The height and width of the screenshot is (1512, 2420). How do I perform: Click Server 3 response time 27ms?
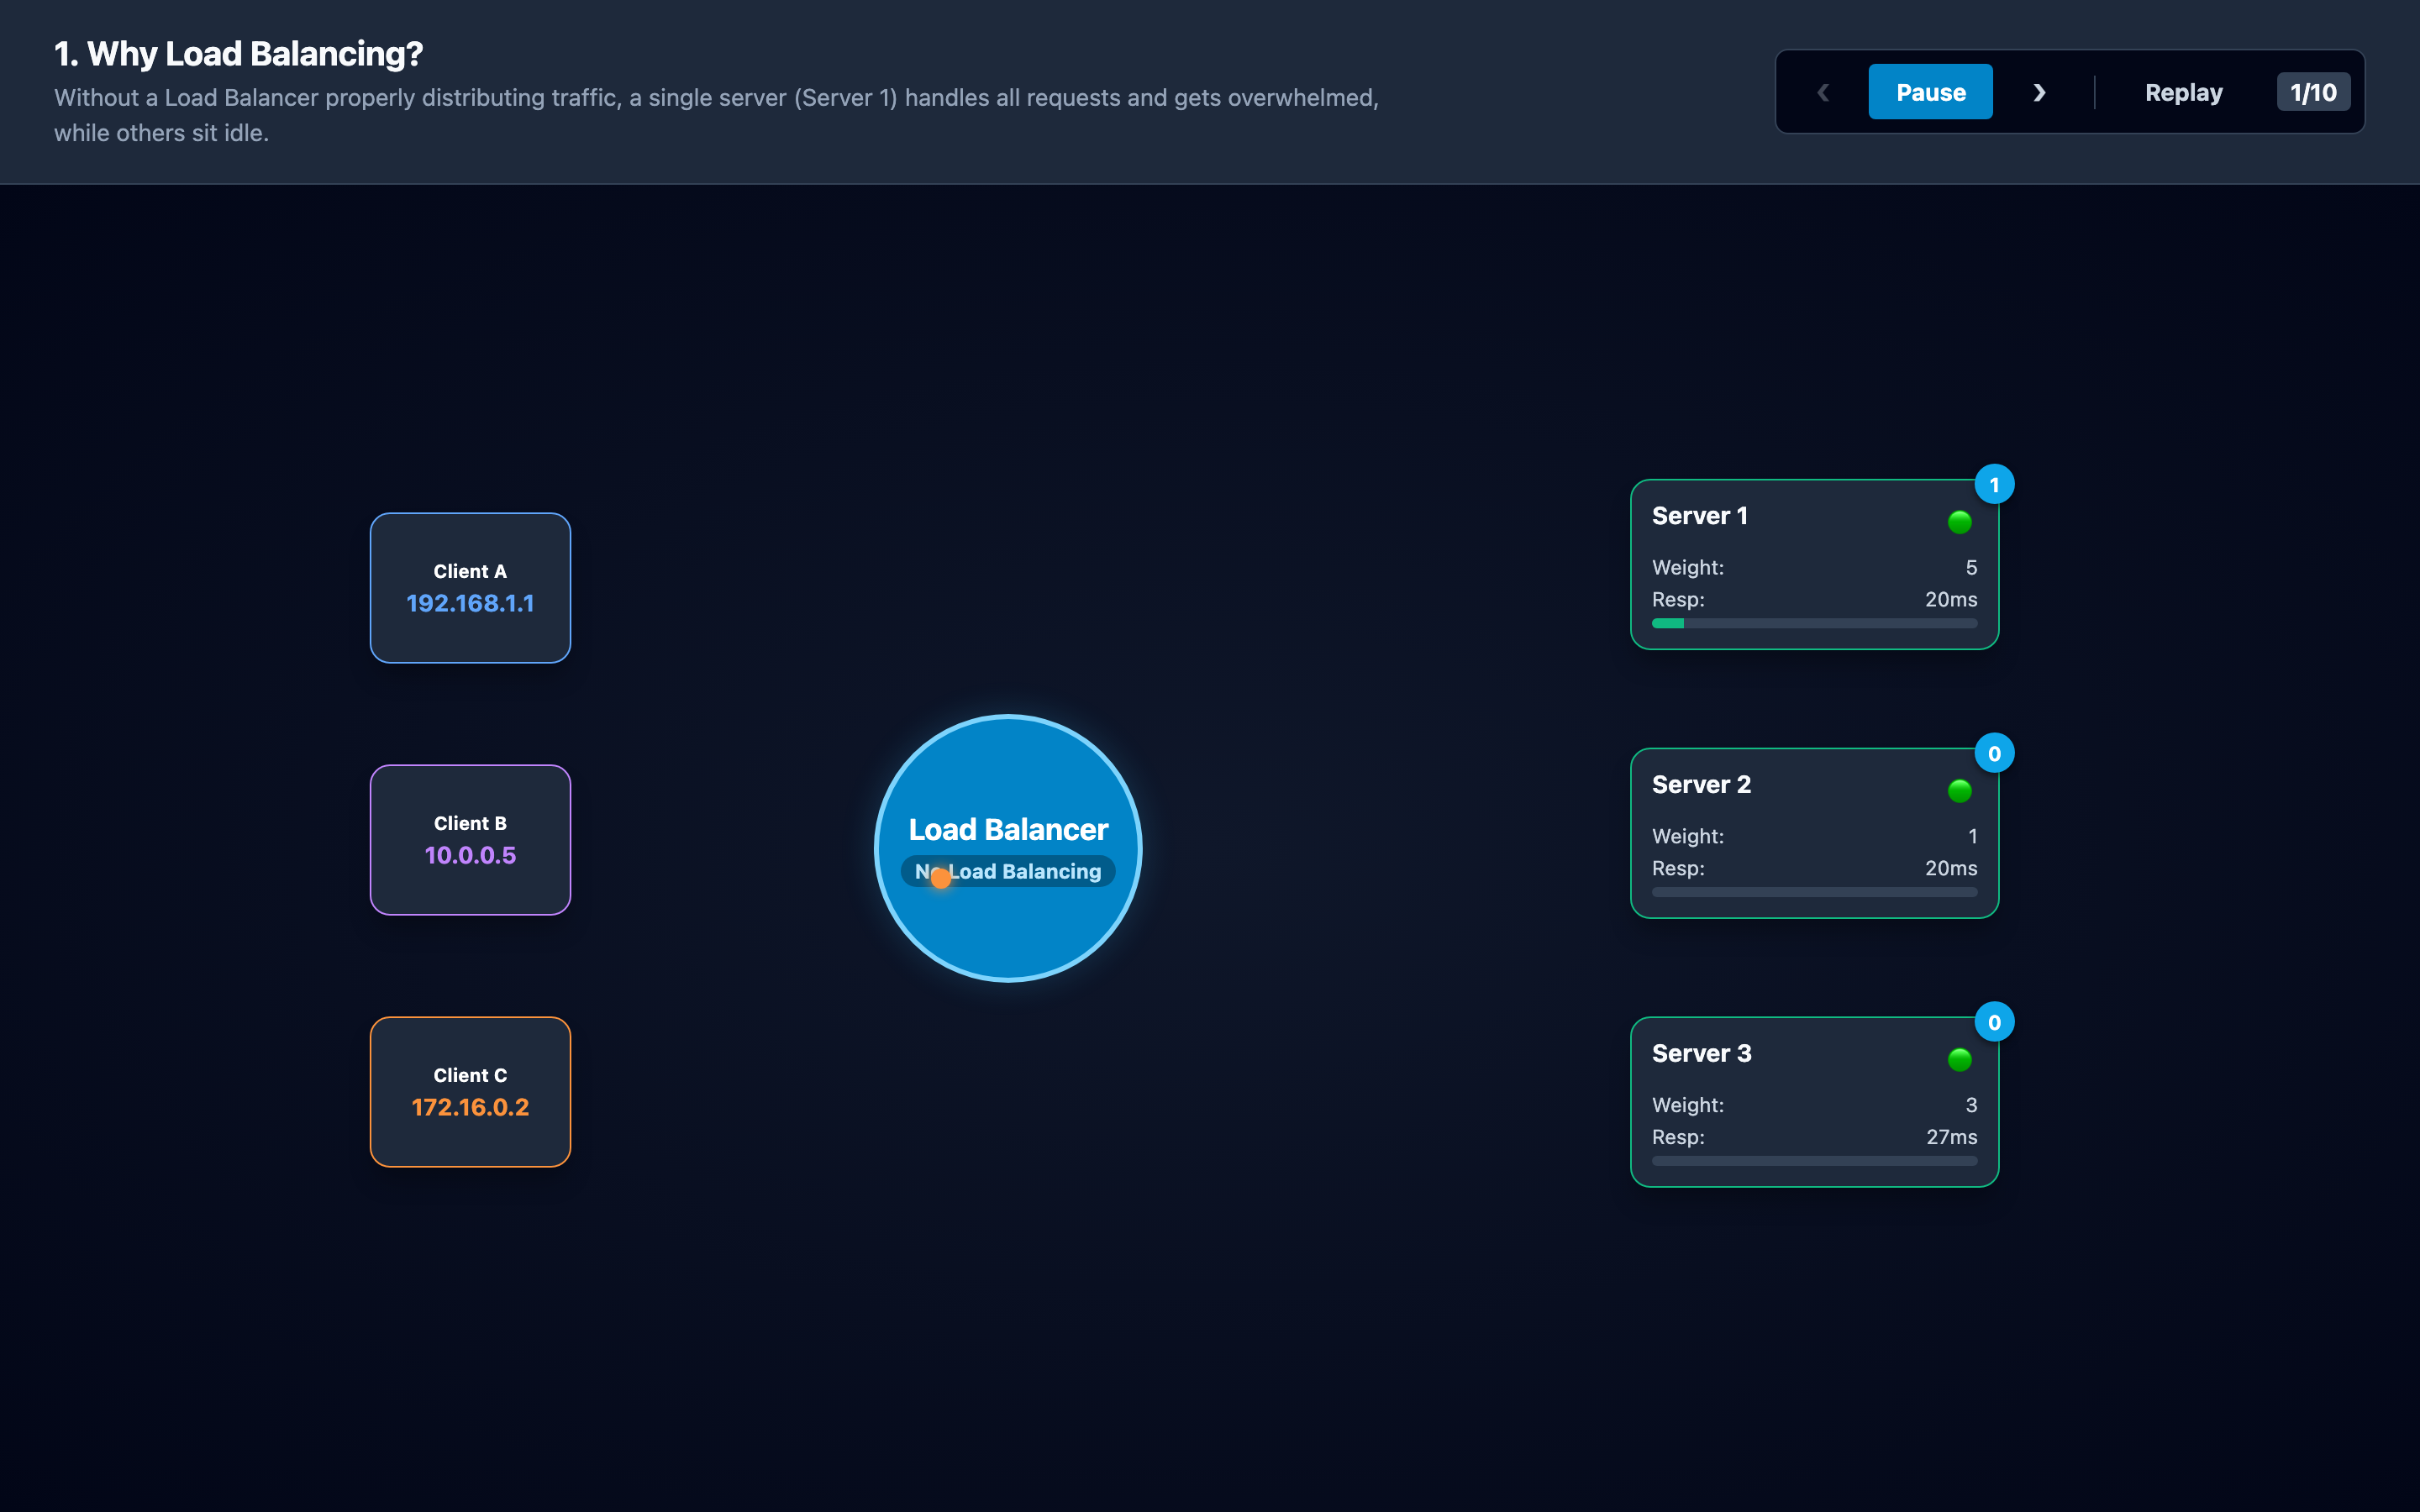coord(1951,1137)
